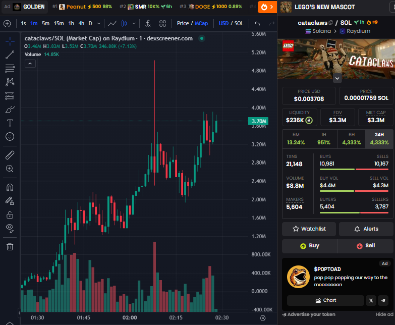Viewport: 395px width, 325px height.
Task: Select the 4h timeframe
Action: [81, 23]
